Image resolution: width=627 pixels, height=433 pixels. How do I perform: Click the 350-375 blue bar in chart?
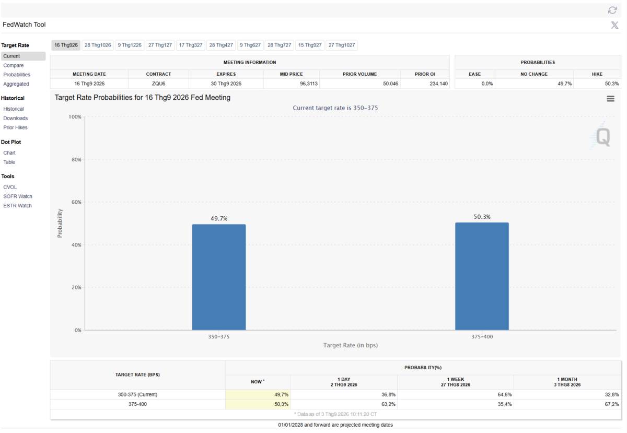pyautogui.click(x=219, y=277)
